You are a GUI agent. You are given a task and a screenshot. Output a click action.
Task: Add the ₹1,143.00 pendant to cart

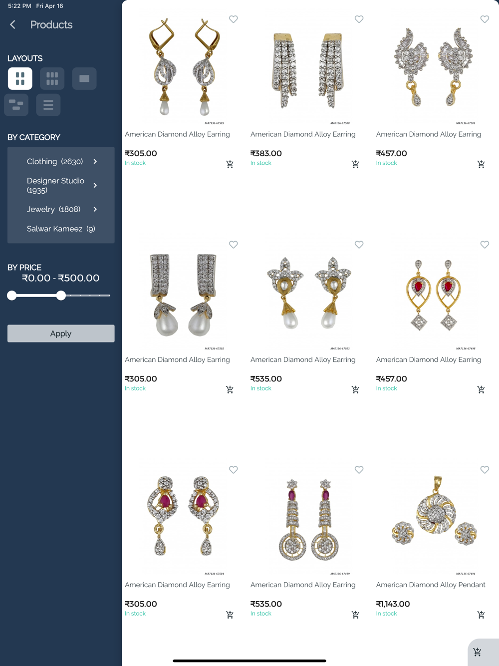click(481, 615)
